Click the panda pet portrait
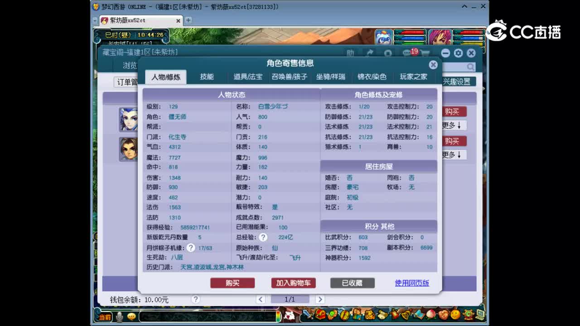580x326 pixels. pos(384,37)
